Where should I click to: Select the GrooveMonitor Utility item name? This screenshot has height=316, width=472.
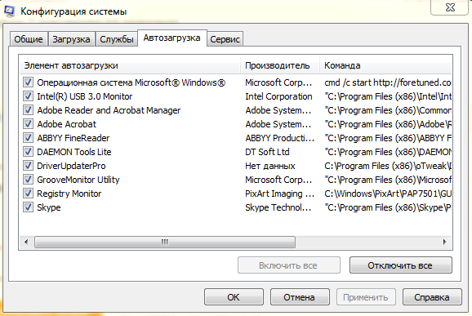point(78,180)
